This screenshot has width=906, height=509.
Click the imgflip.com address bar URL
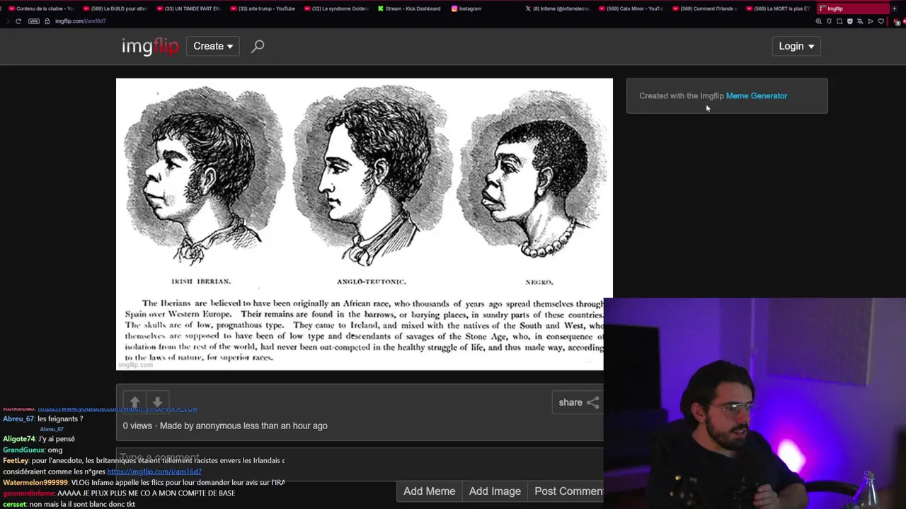coord(81,21)
